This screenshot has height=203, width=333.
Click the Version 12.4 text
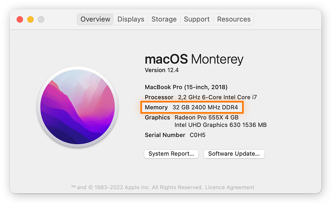pos(162,70)
